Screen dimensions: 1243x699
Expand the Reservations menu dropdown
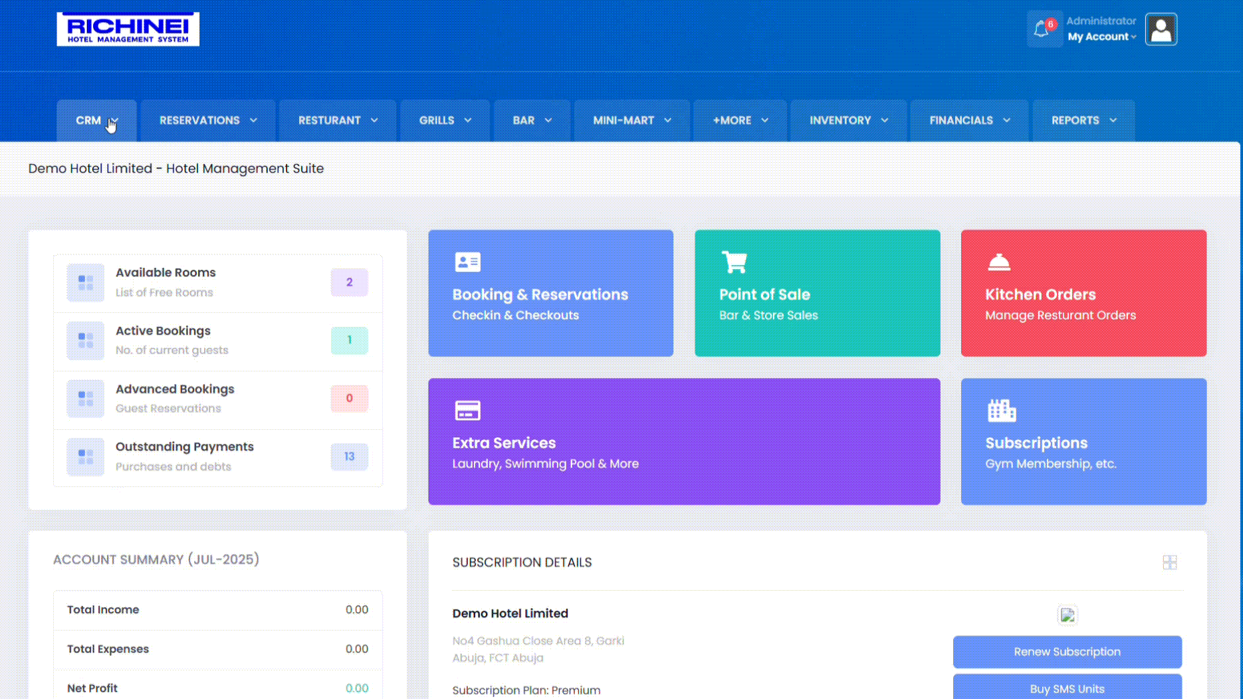207,120
